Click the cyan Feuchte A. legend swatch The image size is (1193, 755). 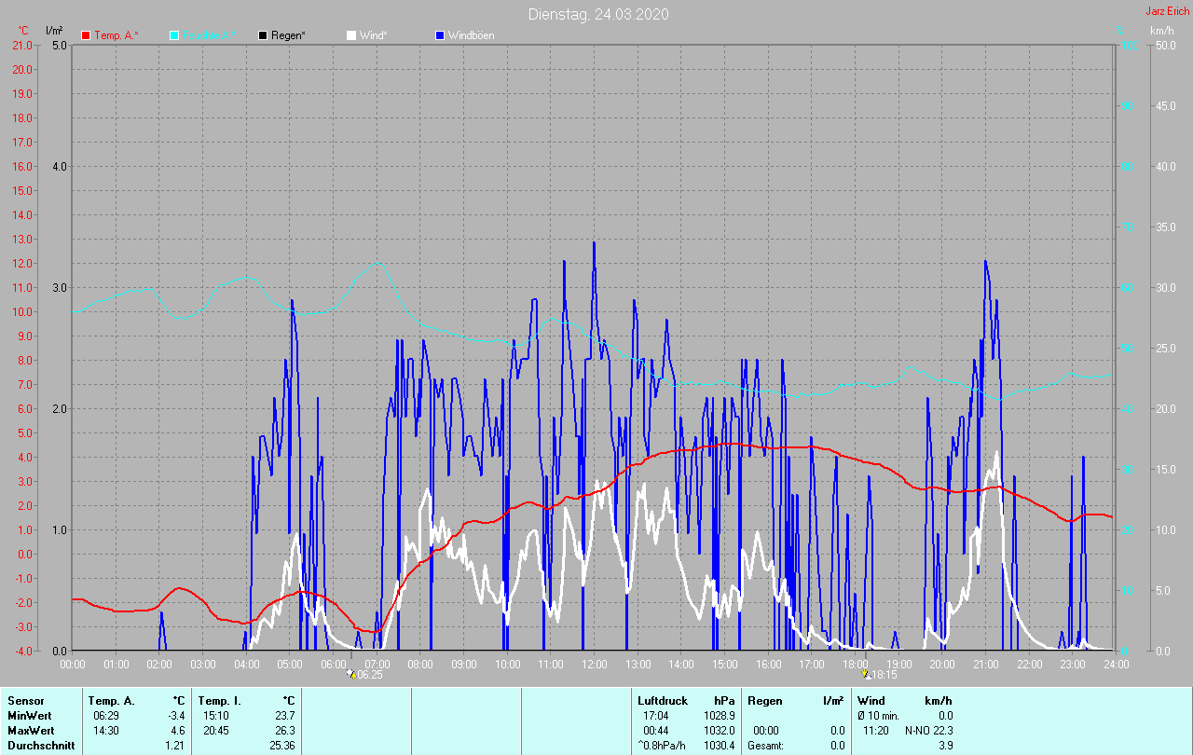[174, 35]
